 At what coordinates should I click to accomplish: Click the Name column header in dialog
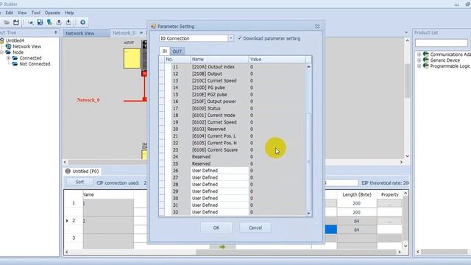219,59
